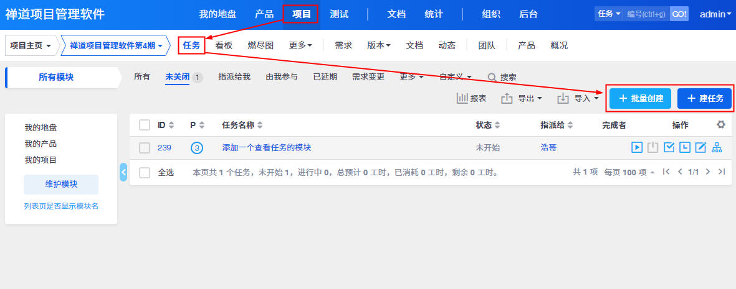Record hours using the clock icon
The image size is (736, 289).
685,147
